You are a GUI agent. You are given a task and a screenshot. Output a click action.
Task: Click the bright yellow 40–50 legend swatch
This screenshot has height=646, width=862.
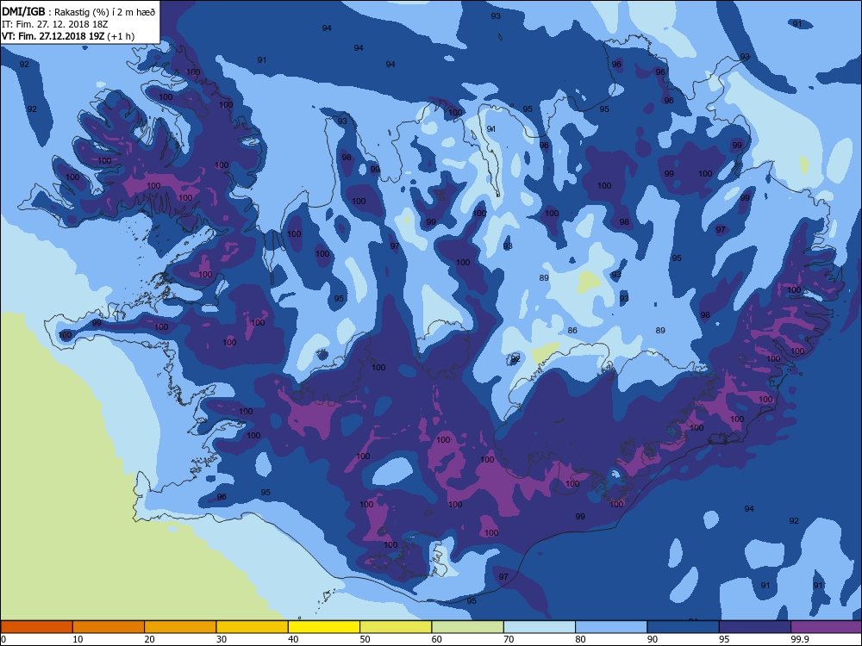(x=324, y=627)
